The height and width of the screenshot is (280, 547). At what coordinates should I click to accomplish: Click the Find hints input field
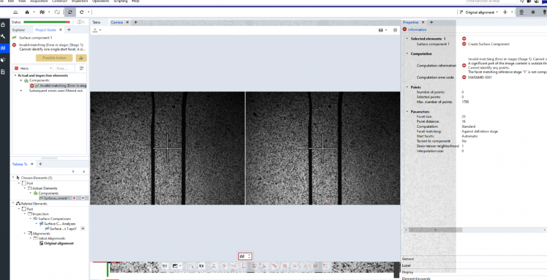point(65,68)
